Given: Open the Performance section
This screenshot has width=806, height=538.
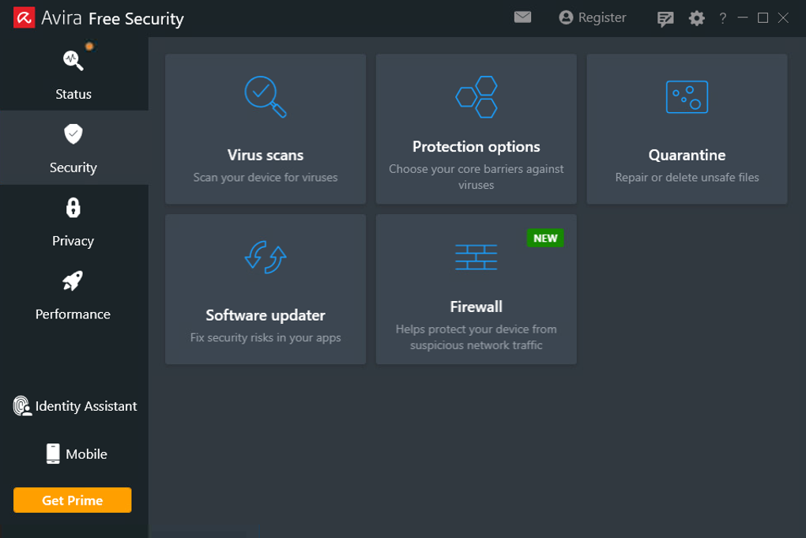Looking at the screenshot, I should (x=73, y=295).
